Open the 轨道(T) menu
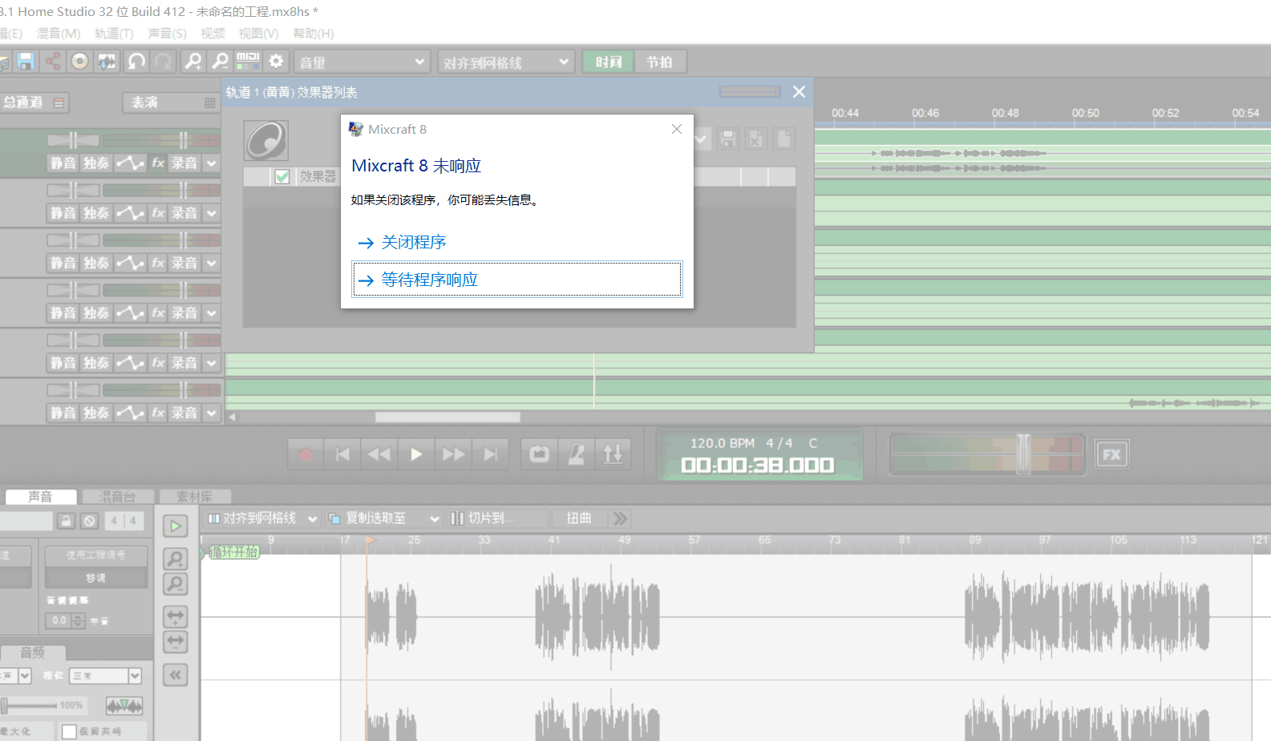This screenshot has height=741, width=1271. [114, 34]
